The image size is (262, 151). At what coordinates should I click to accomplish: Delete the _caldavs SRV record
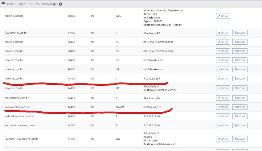[240, 139]
